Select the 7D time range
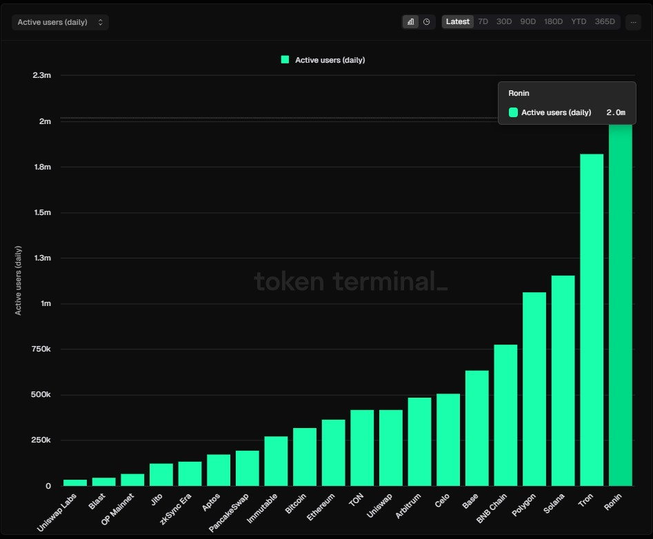 (x=483, y=22)
